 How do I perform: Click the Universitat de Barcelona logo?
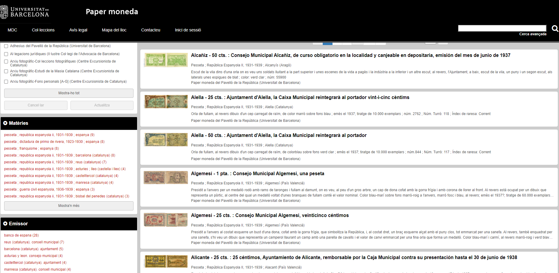(x=25, y=12)
